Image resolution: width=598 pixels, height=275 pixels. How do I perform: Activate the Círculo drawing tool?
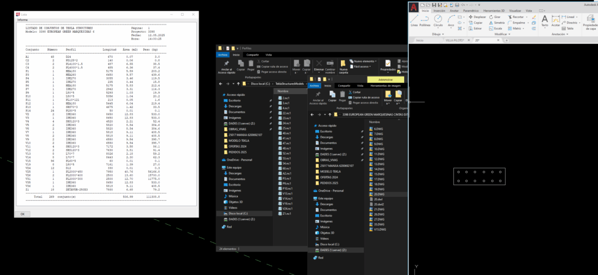[438, 20]
